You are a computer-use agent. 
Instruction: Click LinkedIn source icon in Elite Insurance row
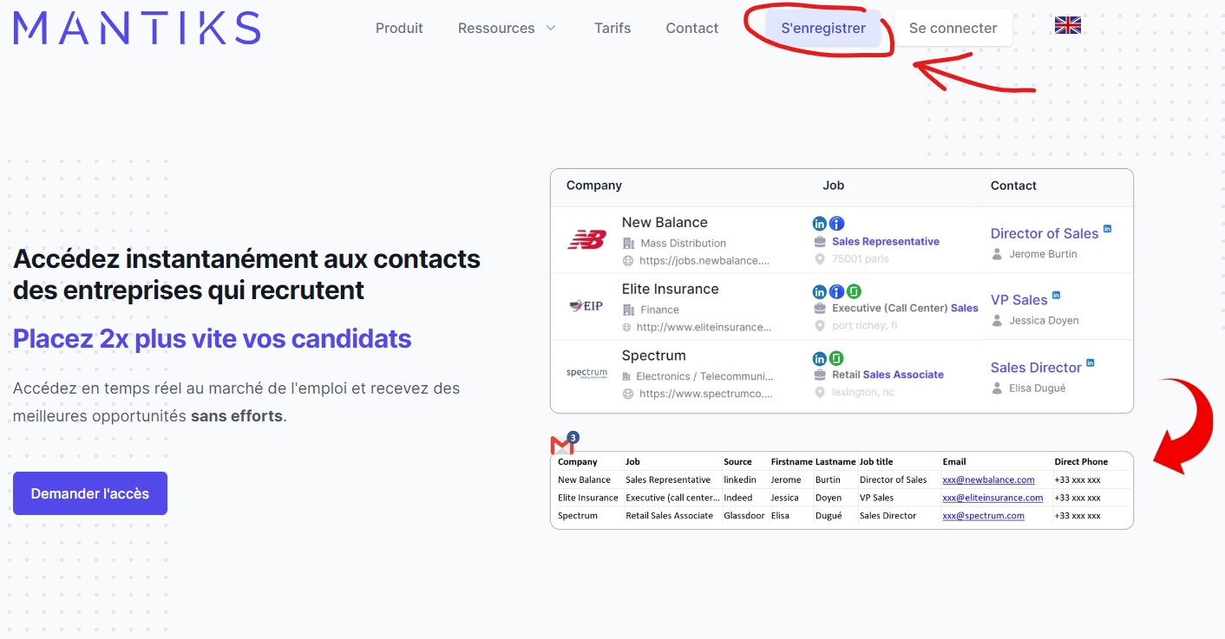(820, 291)
